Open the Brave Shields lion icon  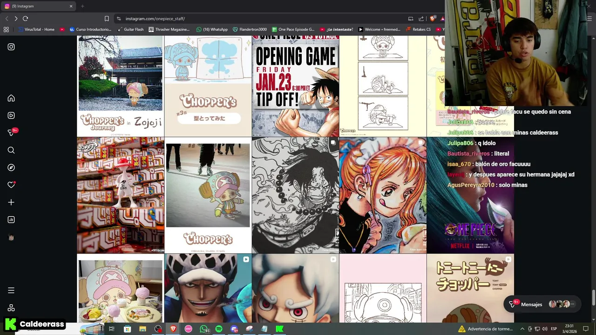coord(433,19)
